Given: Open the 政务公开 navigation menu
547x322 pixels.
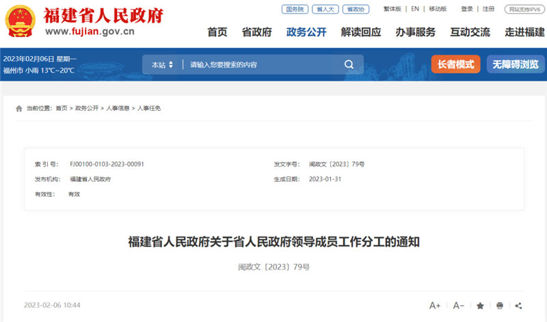Looking at the screenshot, I should (306, 32).
